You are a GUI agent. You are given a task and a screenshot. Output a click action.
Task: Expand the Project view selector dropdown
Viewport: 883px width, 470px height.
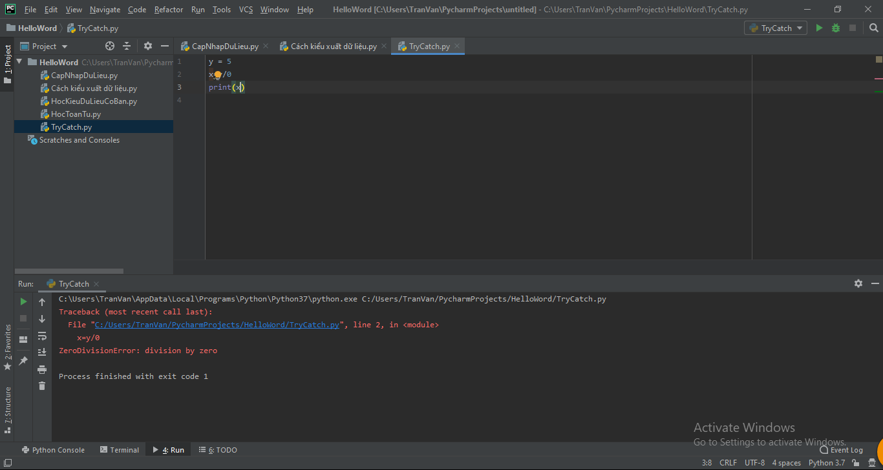[65, 46]
